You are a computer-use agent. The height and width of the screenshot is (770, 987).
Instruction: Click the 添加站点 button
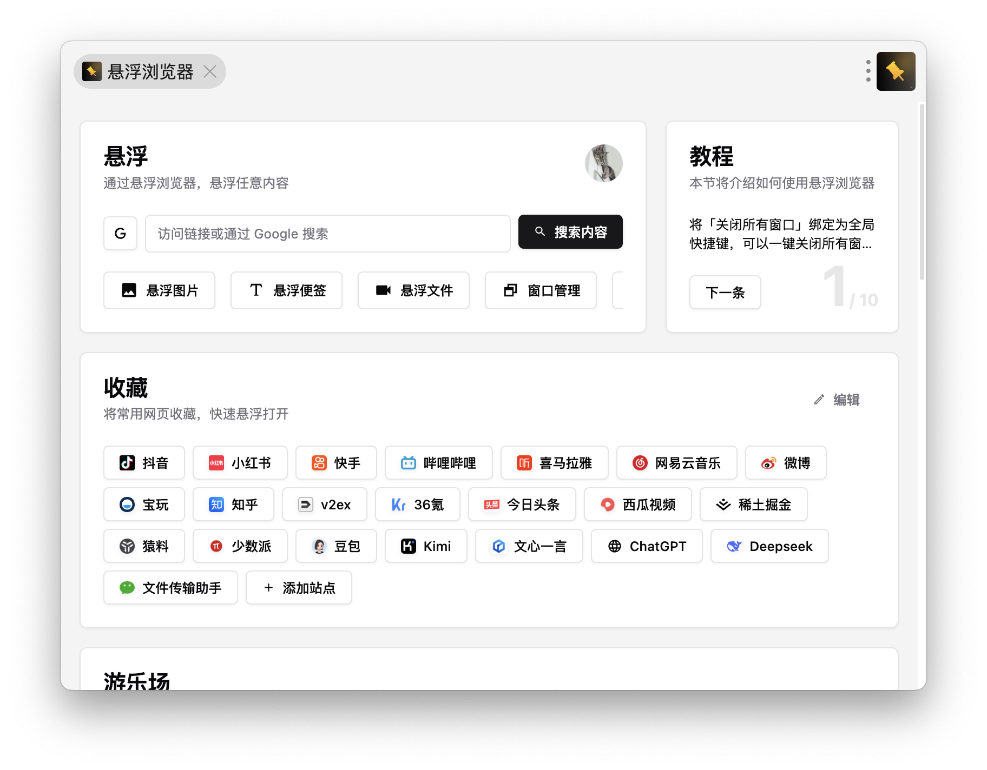(x=299, y=588)
